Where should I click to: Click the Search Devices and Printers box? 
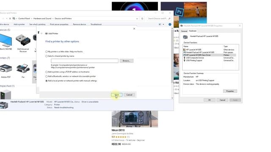click(159, 19)
